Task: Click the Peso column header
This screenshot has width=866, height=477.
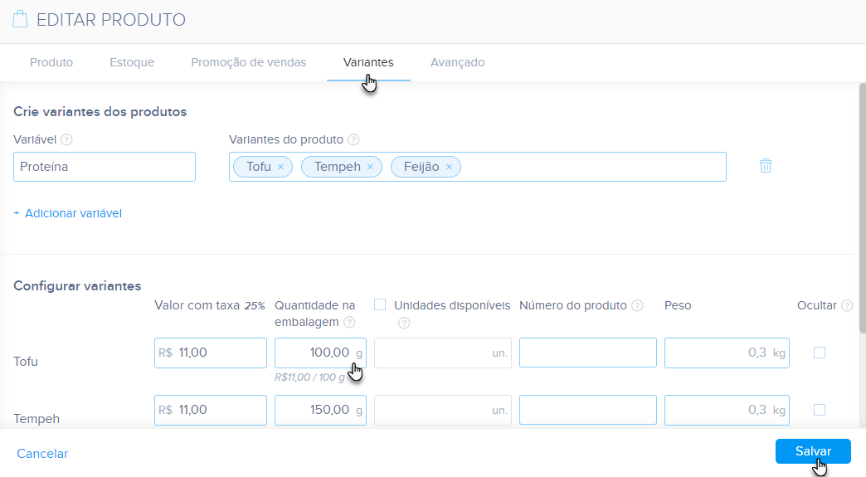Action: click(678, 305)
